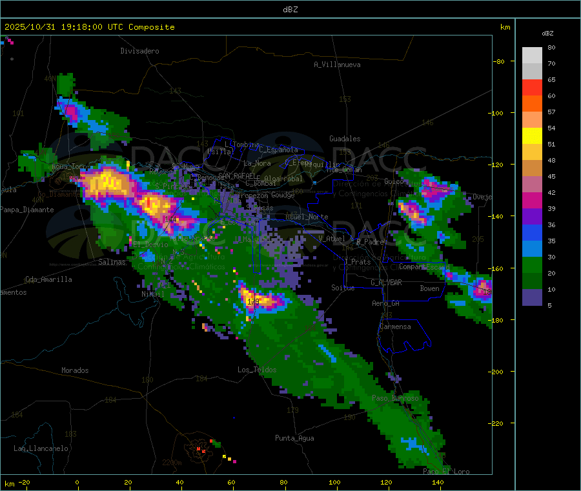Click the large yellow storm core near Agua_Toro

click(x=107, y=183)
